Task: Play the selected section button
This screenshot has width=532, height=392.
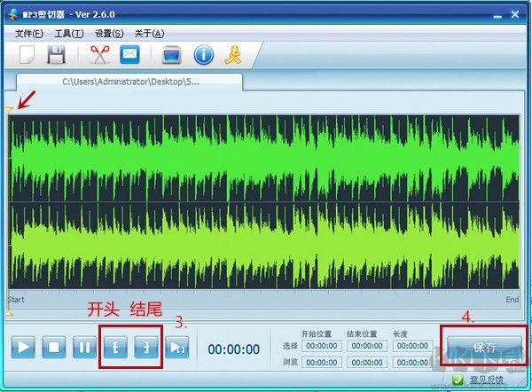Action: point(175,347)
